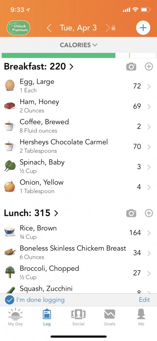Tap the green calorie progress bar
The image size is (157, 341).
coord(58,55)
